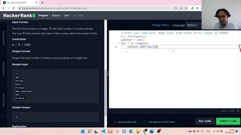Screen dimensions: 241x135
Task: Click the Run Code button
Action: [x=205, y=121]
